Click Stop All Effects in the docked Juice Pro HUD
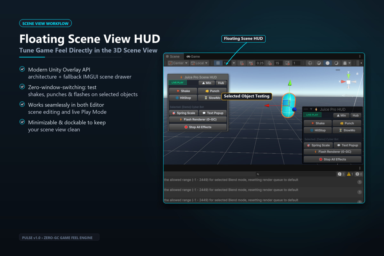 [x=332, y=159]
